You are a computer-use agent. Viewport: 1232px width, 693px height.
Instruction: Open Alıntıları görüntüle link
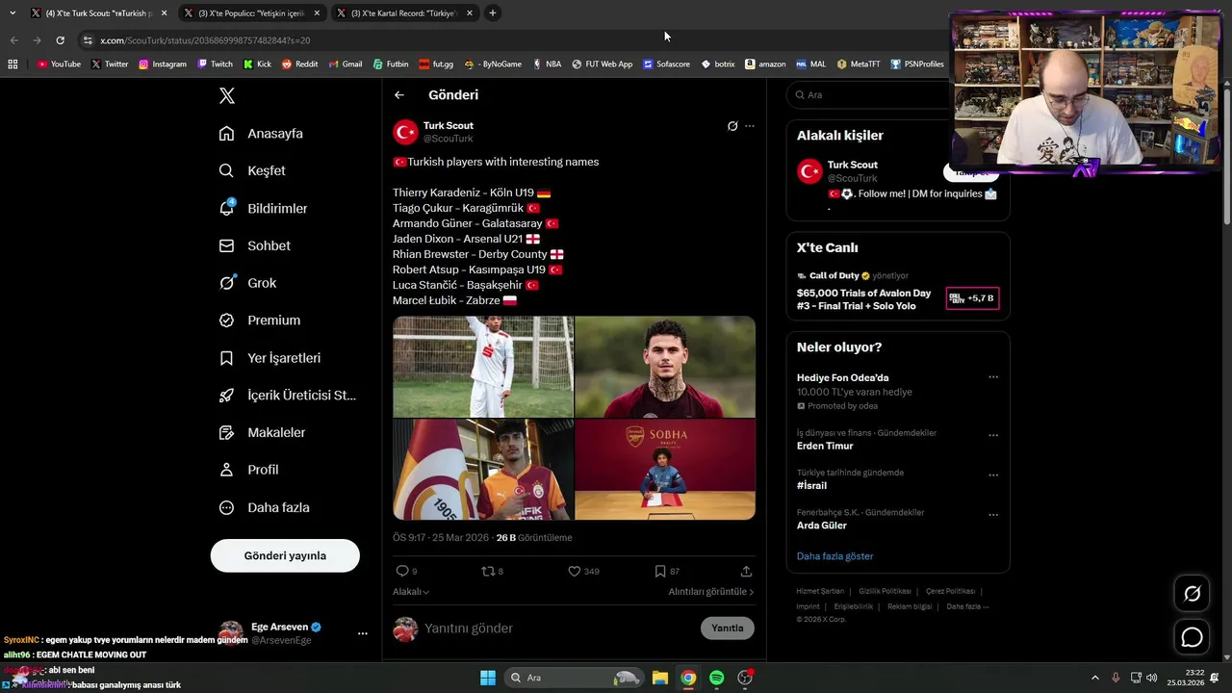coord(711,592)
